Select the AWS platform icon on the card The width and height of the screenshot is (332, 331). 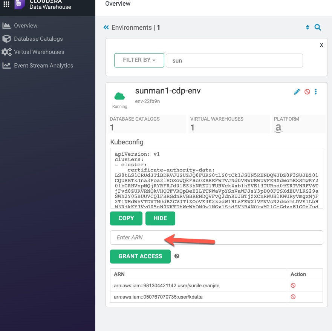[278, 128]
